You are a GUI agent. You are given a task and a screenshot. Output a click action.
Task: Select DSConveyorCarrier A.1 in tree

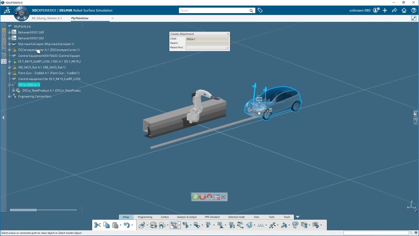(x=49, y=50)
